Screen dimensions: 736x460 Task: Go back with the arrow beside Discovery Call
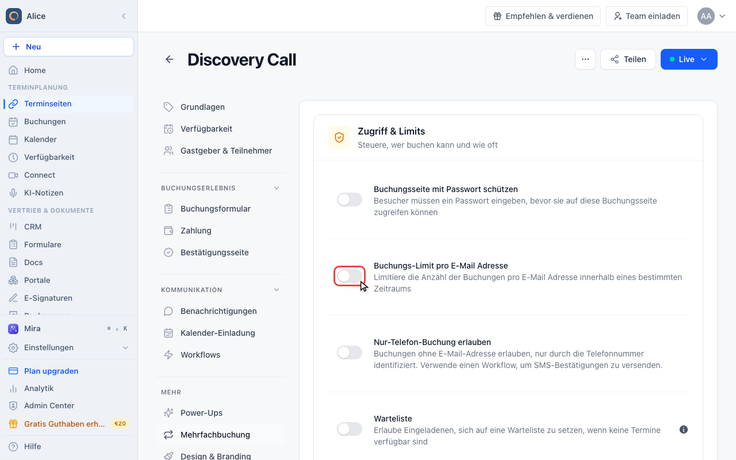tap(170, 59)
